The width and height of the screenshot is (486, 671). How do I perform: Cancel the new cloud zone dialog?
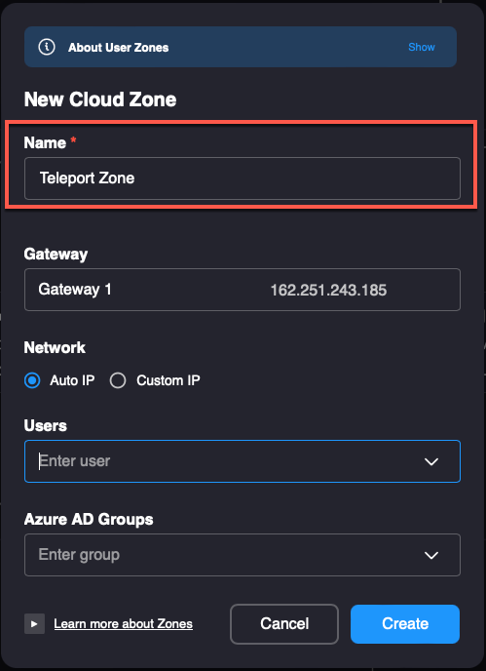pos(284,624)
